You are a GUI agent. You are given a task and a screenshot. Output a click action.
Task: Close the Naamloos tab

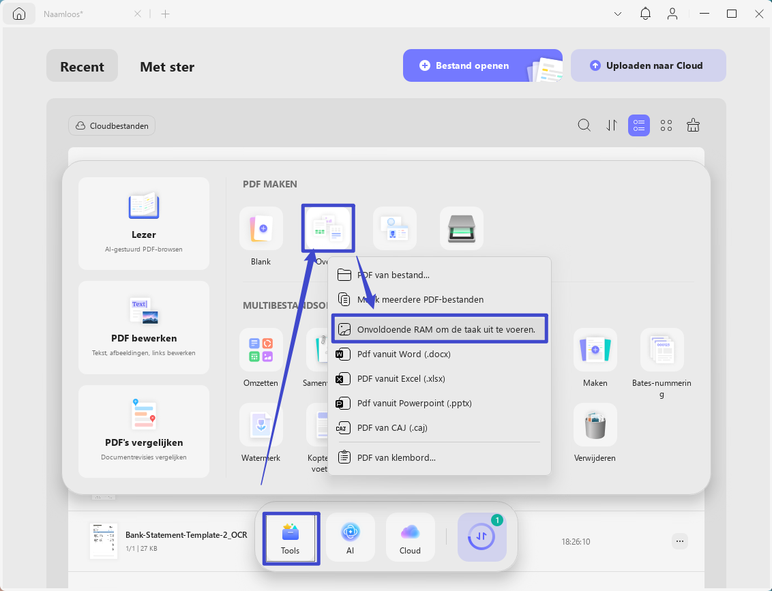point(138,14)
